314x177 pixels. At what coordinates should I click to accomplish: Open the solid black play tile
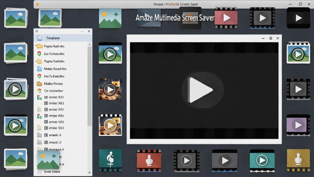298,18
